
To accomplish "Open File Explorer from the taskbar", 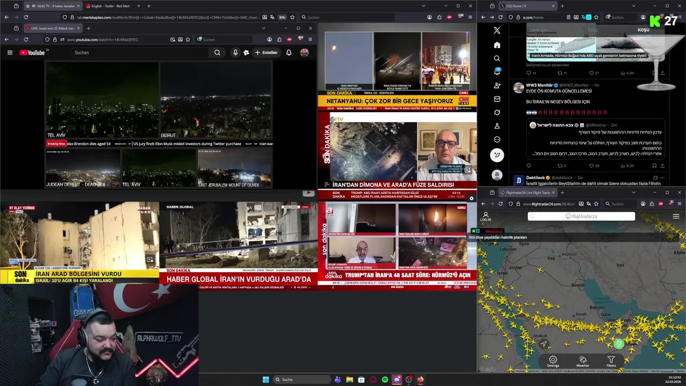I will click(x=349, y=380).
